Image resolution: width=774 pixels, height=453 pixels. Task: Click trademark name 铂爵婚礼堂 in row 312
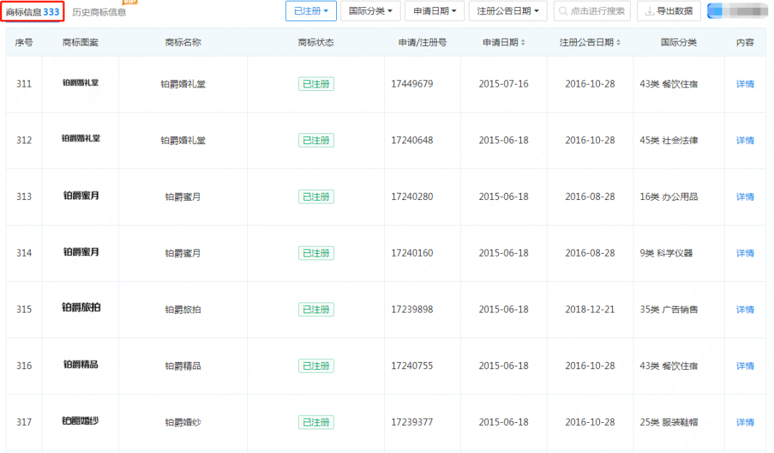183,140
